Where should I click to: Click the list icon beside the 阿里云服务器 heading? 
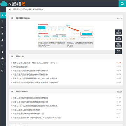click(x=12, y=92)
